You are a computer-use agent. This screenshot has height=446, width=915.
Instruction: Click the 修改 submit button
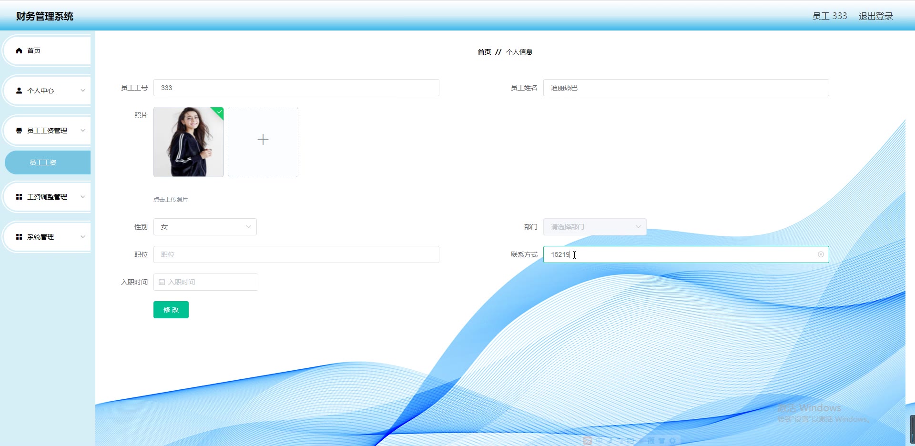tap(171, 310)
